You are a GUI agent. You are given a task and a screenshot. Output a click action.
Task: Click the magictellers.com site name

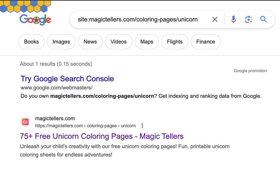coord(55,118)
